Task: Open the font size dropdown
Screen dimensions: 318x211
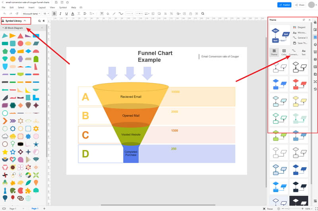Action: point(46,14)
